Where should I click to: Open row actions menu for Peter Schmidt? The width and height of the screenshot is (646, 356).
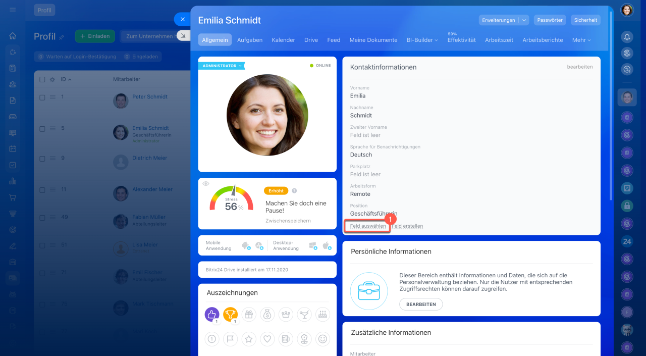[52, 97]
